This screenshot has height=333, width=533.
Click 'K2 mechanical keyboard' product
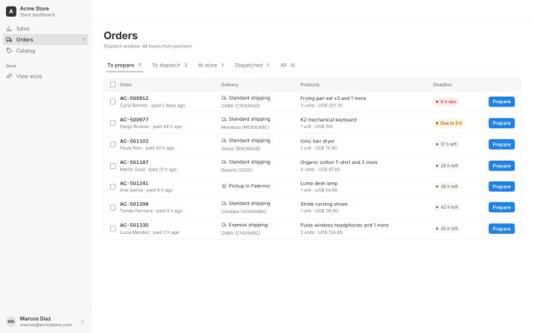click(x=328, y=120)
